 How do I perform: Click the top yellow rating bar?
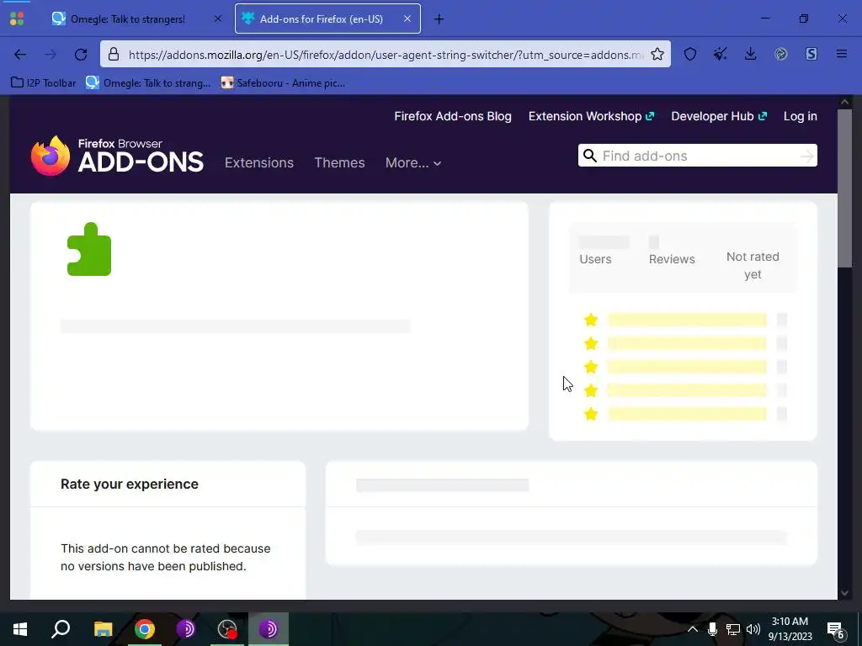(x=687, y=320)
